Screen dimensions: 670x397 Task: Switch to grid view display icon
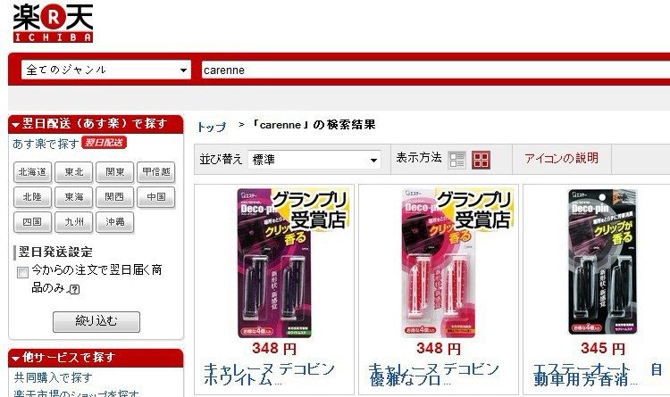(481, 160)
